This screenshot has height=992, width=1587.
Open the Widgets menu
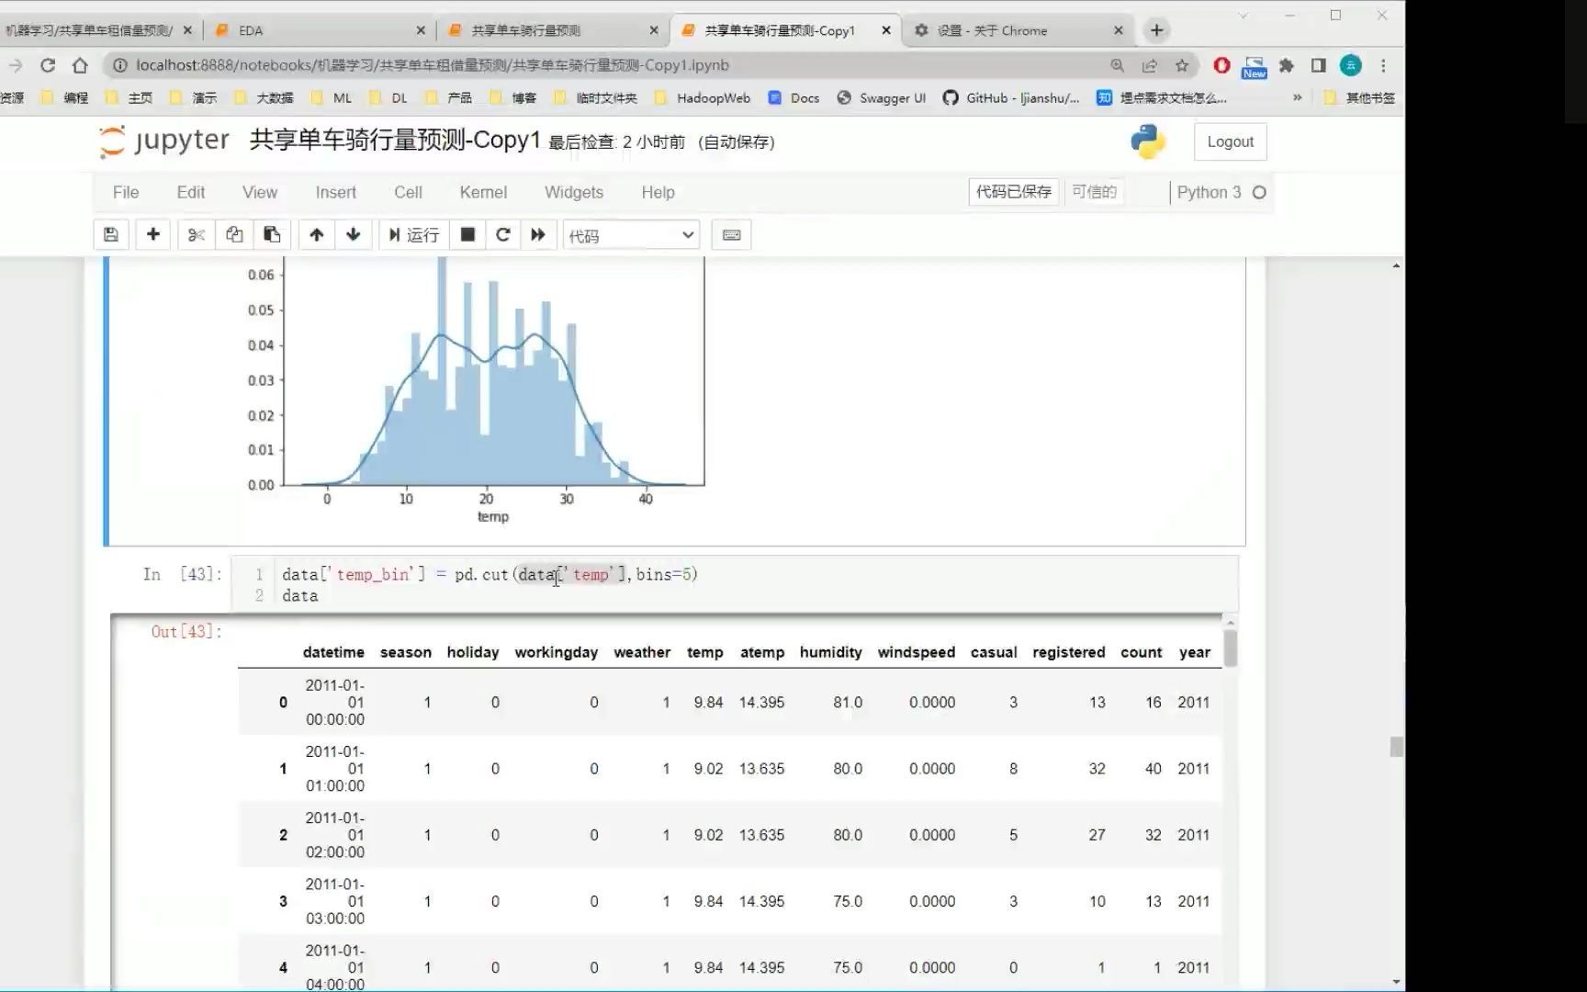tap(574, 192)
